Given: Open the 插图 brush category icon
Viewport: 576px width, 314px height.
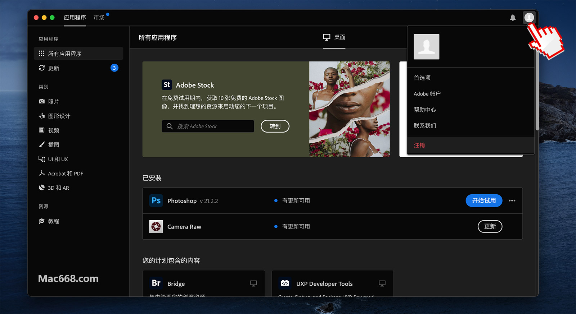Looking at the screenshot, I should point(42,144).
